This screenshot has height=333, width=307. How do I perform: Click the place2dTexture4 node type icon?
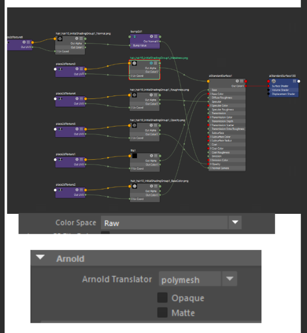pyautogui.click(x=60, y=99)
